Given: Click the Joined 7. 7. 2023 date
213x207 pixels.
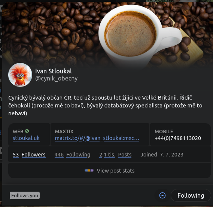Looking at the screenshot, I should click(162, 155).
